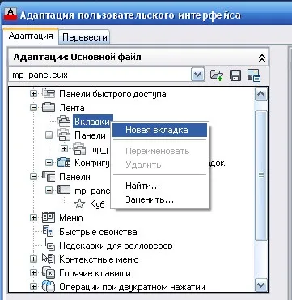Viewport: 292px width, 300px height.
Task: Switch to the Перевести tab
Action: point(85,37)
